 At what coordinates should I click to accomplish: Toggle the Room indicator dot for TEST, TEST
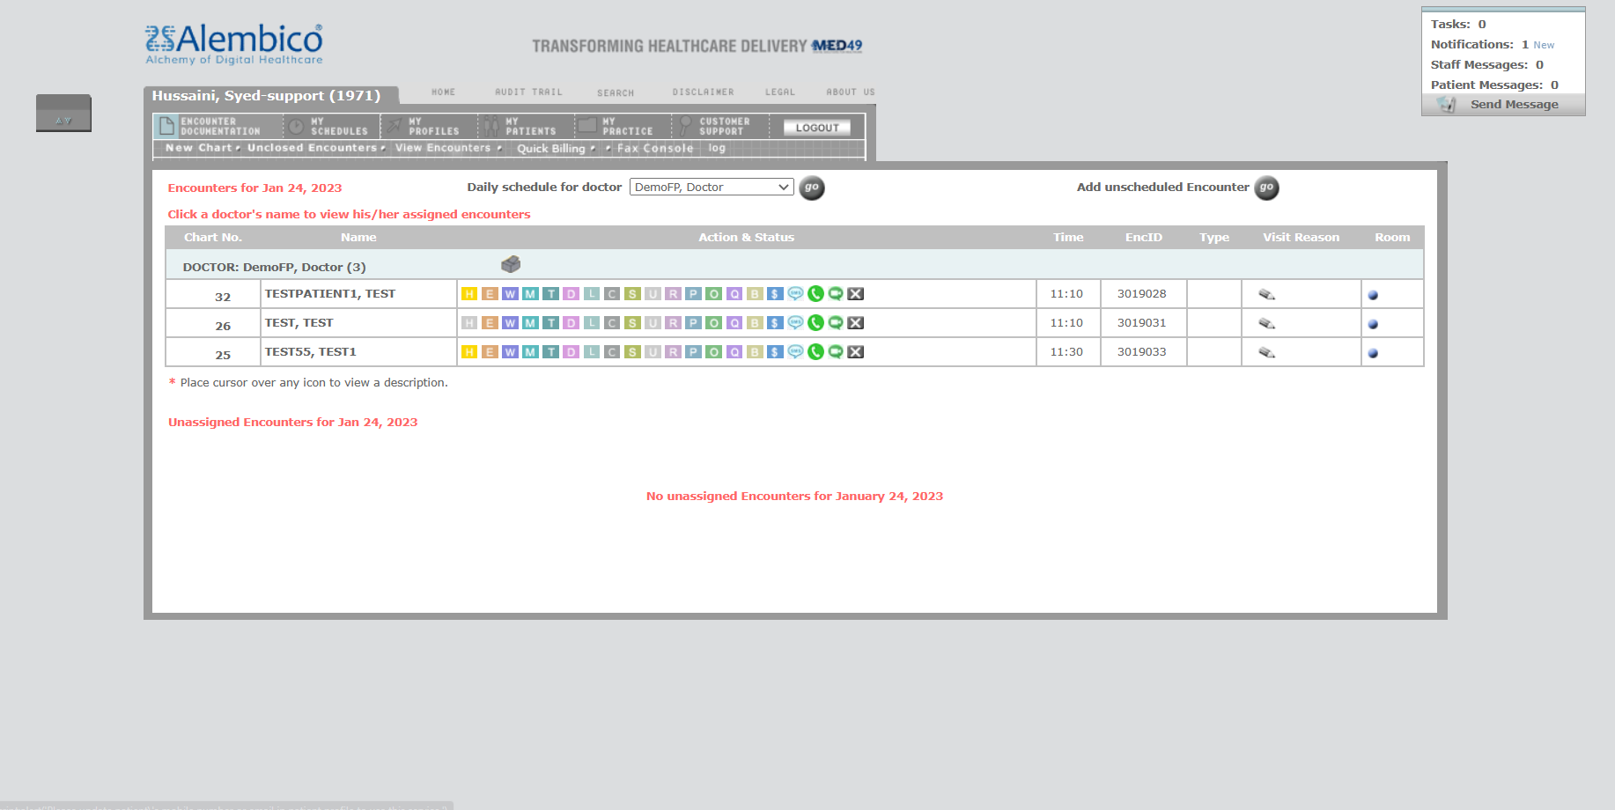[1373, 323]
